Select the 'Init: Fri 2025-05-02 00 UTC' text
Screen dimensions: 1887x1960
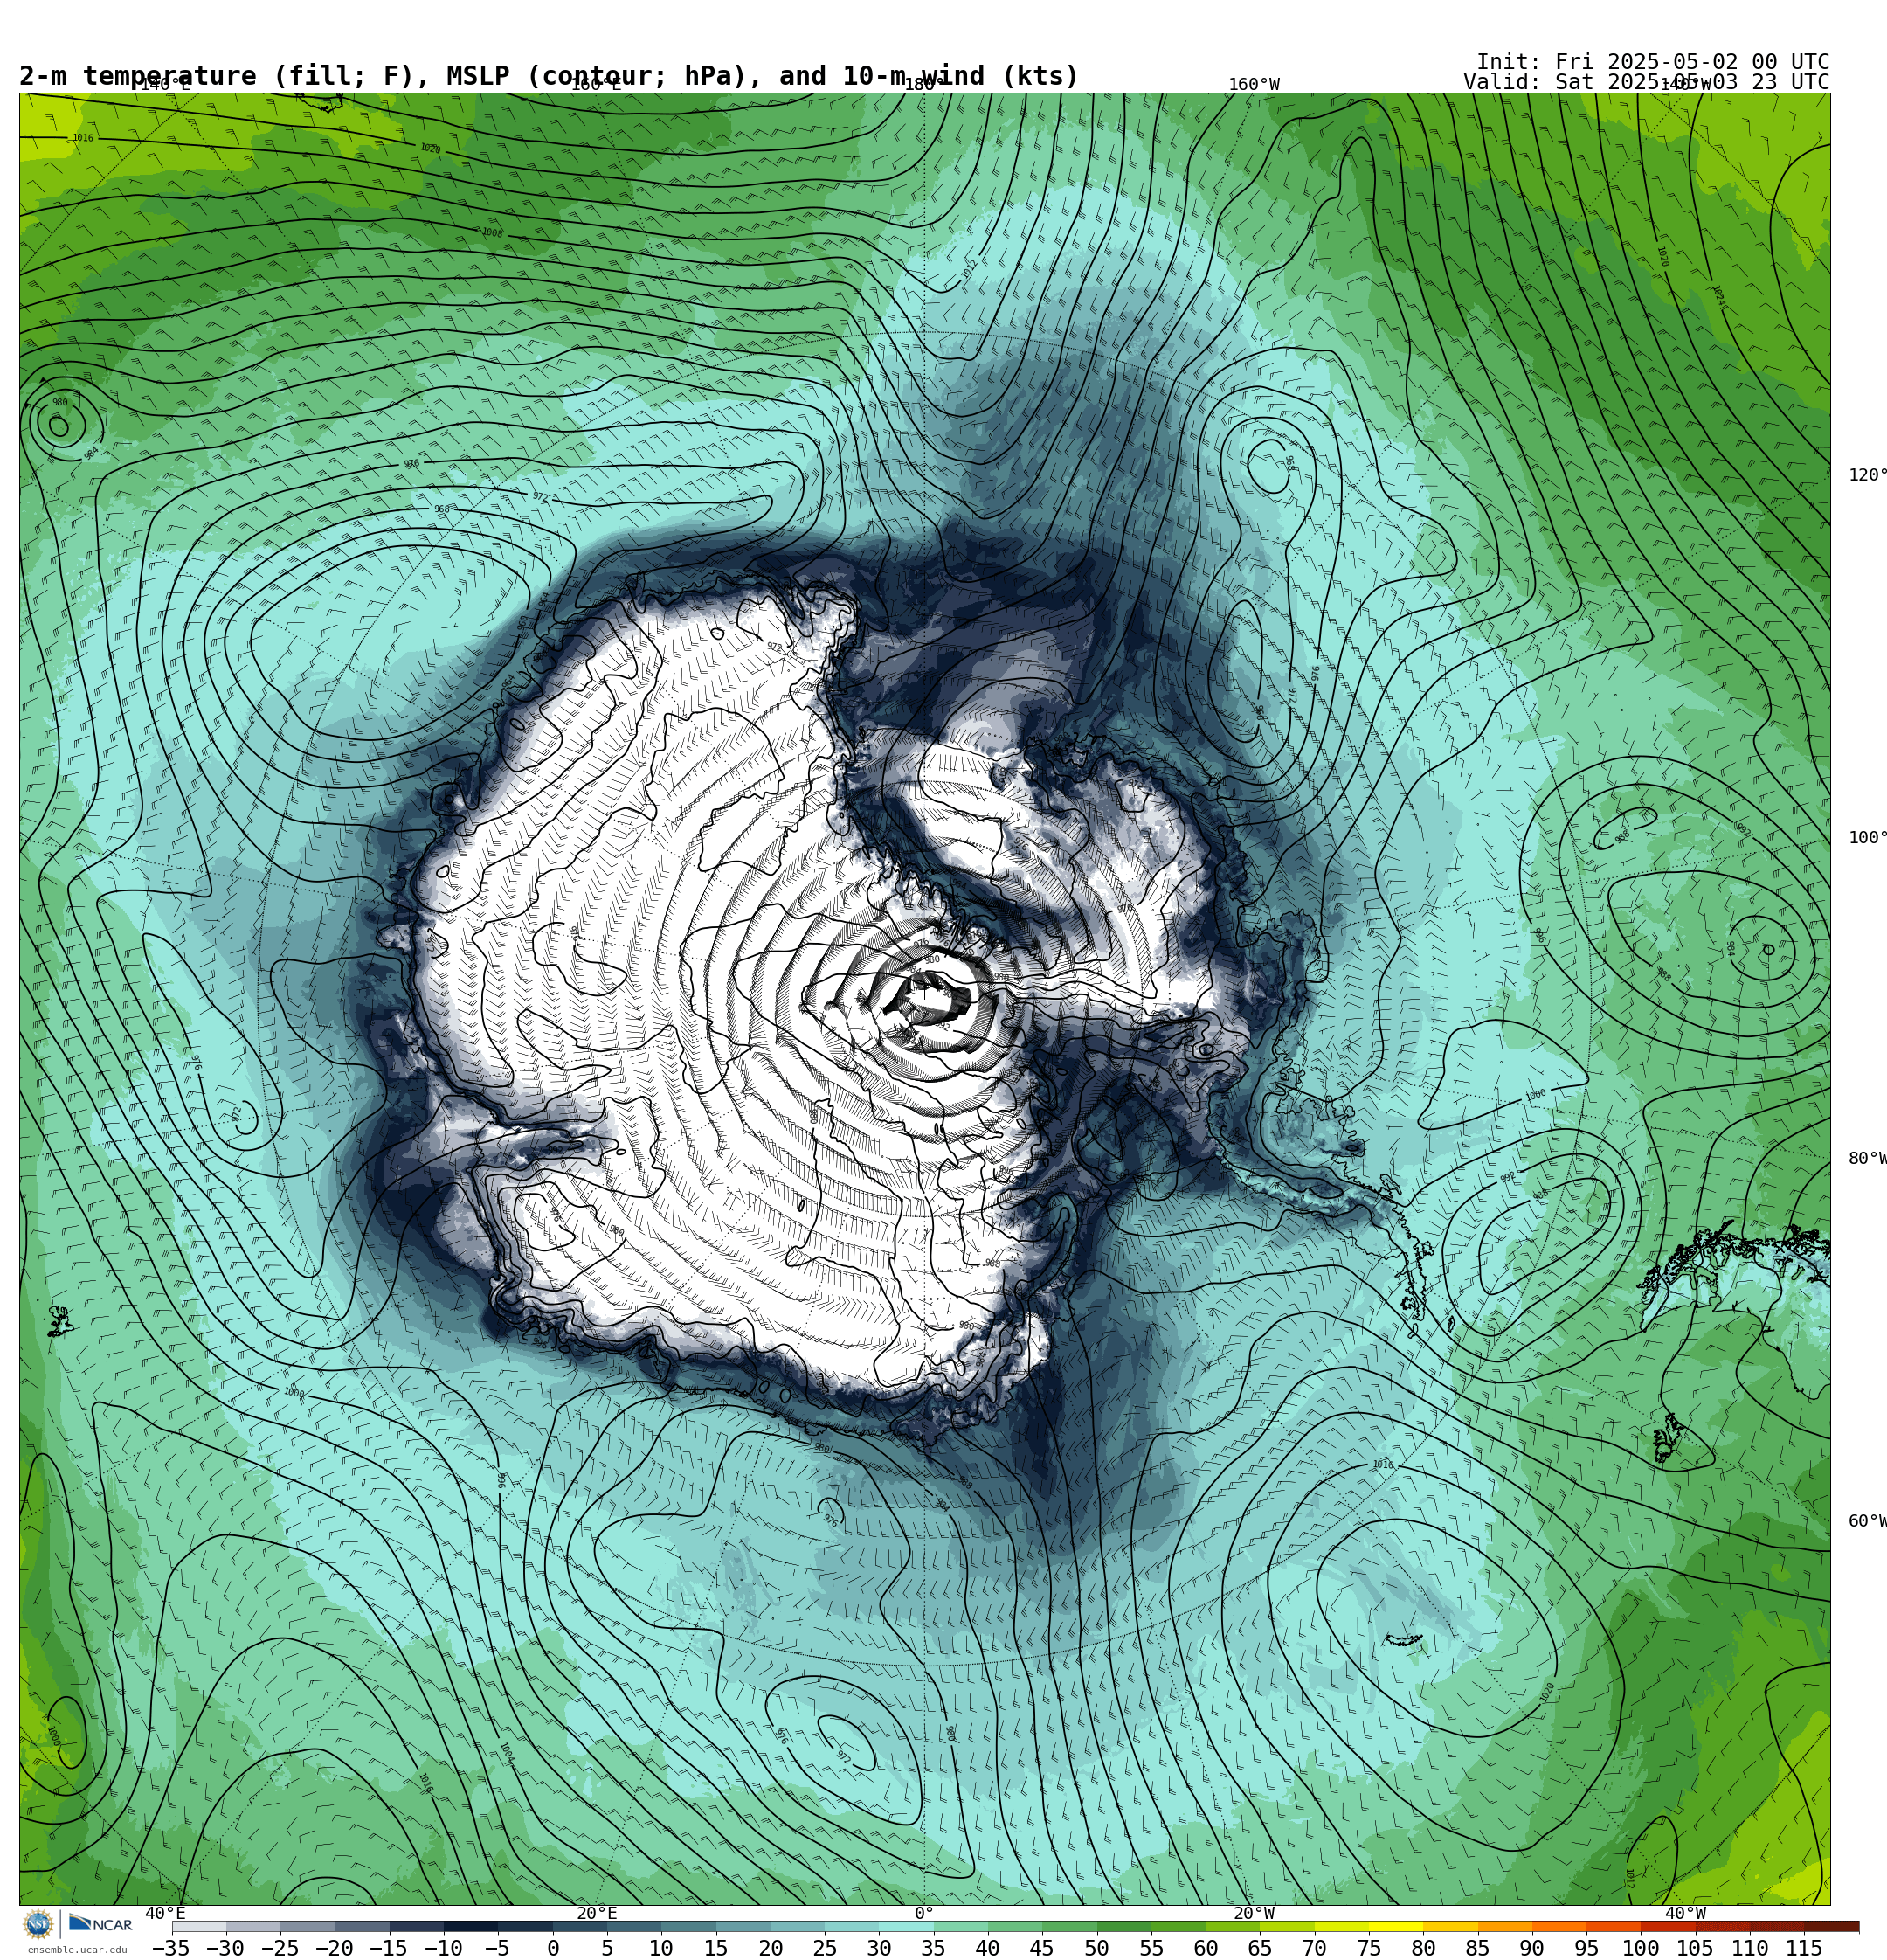coord(1652,62)
